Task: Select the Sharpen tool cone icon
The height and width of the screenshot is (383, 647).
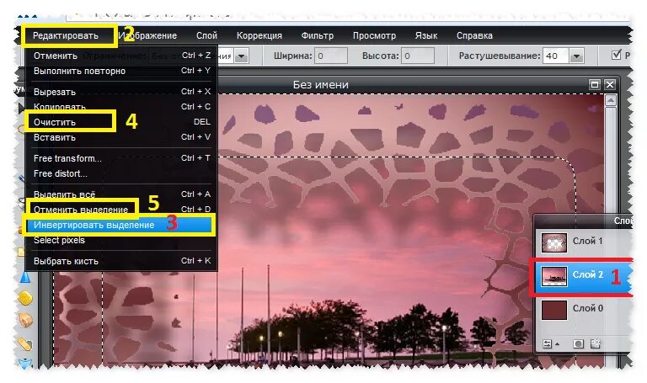Action: click(25, 277)
